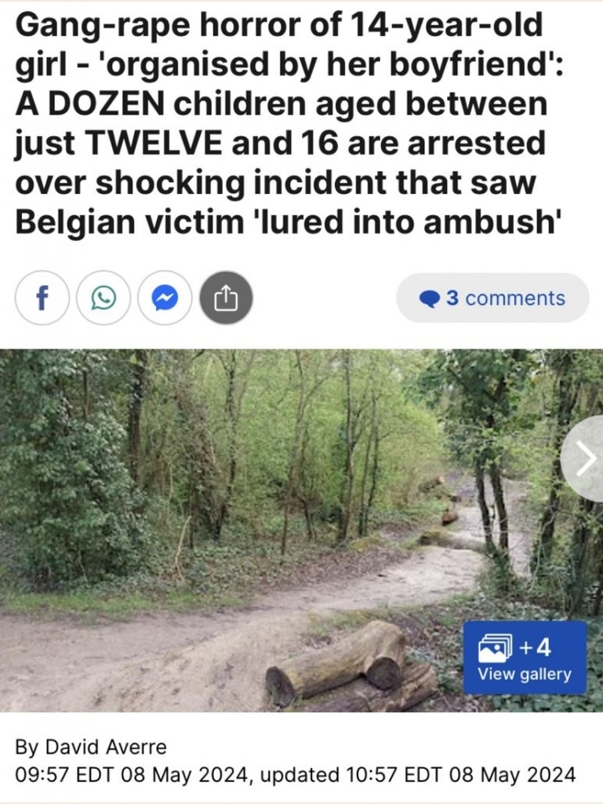This screenshot has width=603, height=804.
Task: Click the blue speech bubble comment icon
Action: 430,298
